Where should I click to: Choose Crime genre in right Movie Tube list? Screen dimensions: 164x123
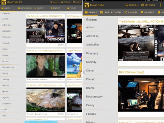coord(90,71)
